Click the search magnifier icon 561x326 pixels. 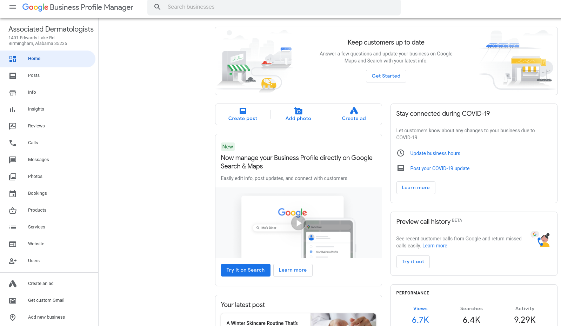pos(158,7)
